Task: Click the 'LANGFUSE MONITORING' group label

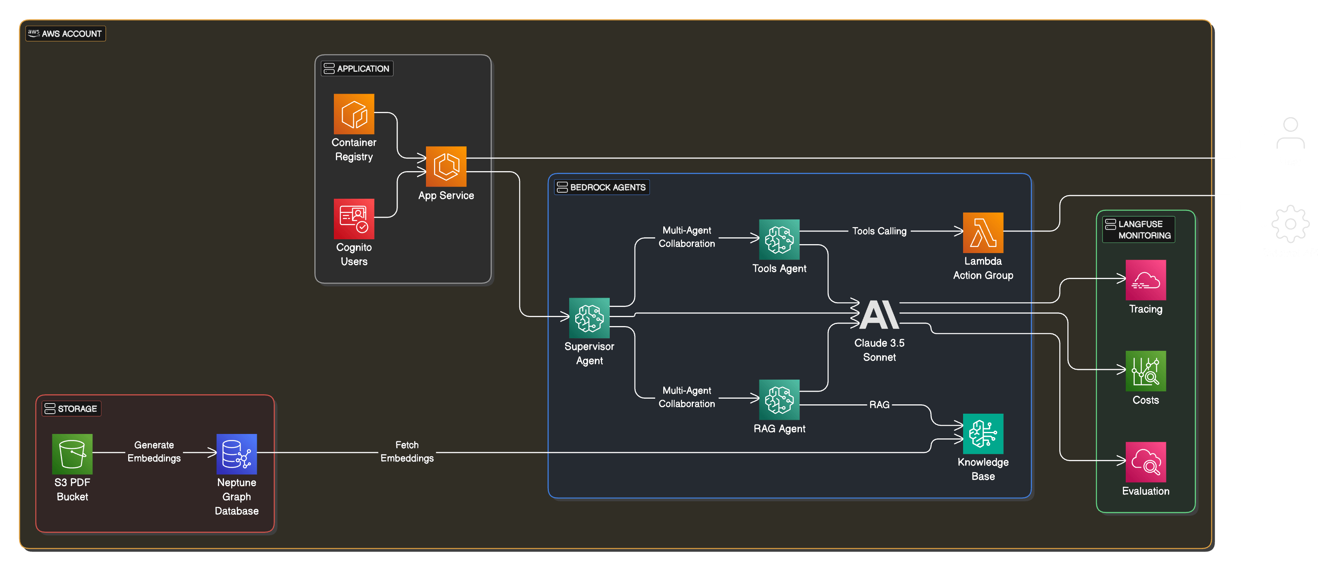Action: (x=1138, y=230)
